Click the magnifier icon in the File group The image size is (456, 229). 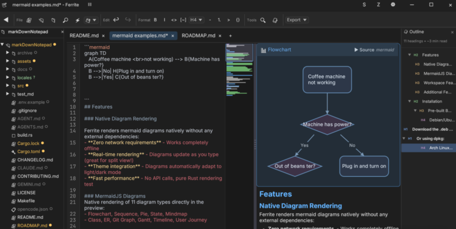(65, 20)
